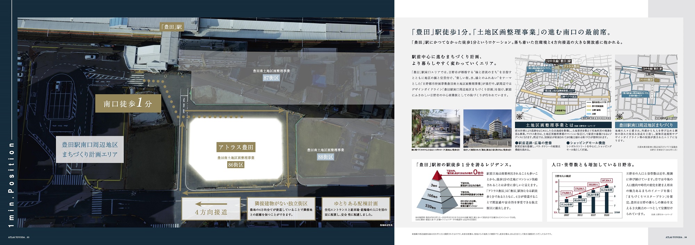Click the アトラス豊田 label on left map
Screen dimensions: 695x245
point(571,66)
